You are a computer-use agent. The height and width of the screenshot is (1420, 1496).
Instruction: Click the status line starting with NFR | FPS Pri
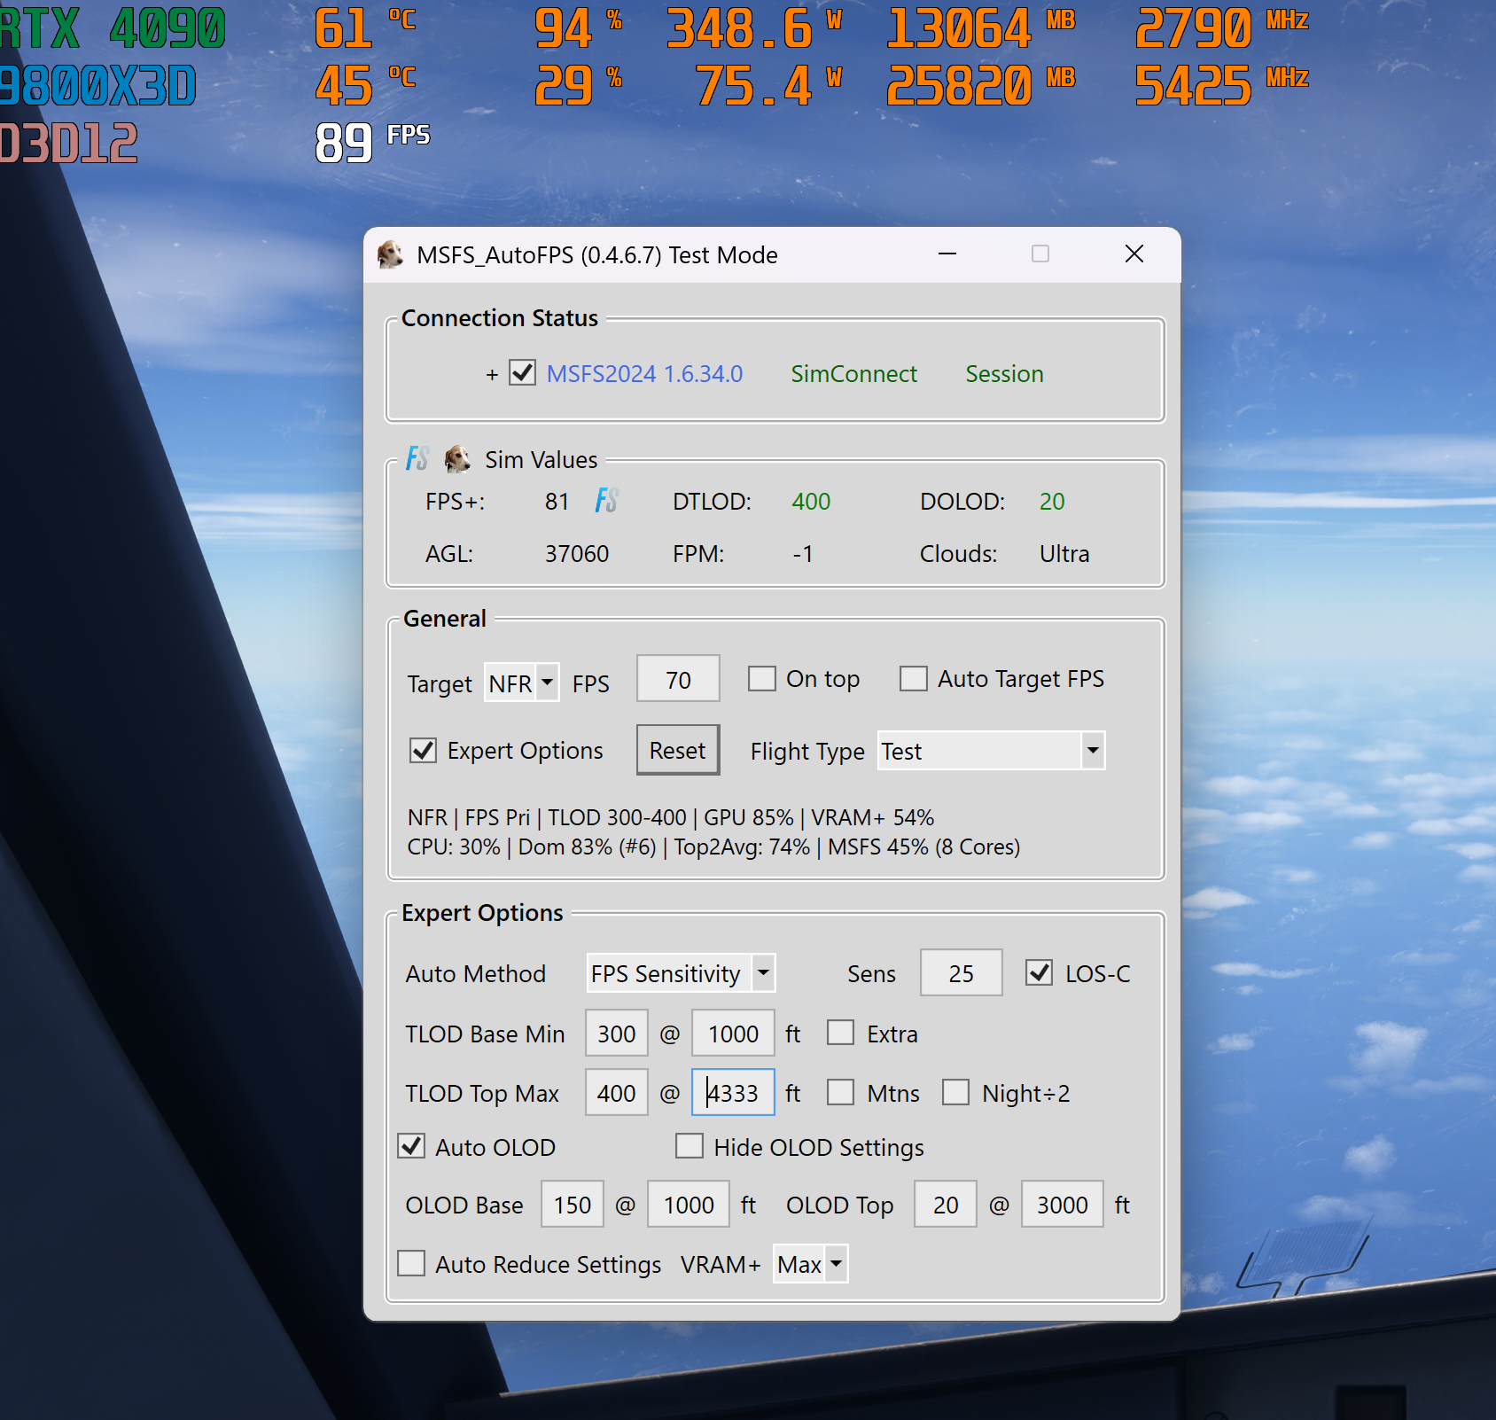point(671,817)
